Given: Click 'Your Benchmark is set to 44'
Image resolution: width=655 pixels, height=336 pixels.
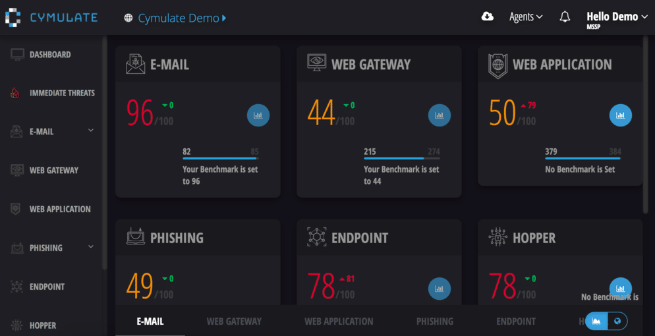Looking at the screenshot, I should (x=401, y=176).
